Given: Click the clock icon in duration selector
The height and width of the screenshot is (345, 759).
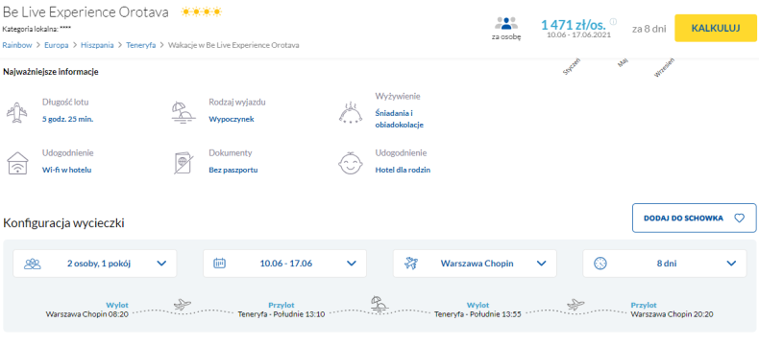Looking at the screenshot, I should coord(600,264).
